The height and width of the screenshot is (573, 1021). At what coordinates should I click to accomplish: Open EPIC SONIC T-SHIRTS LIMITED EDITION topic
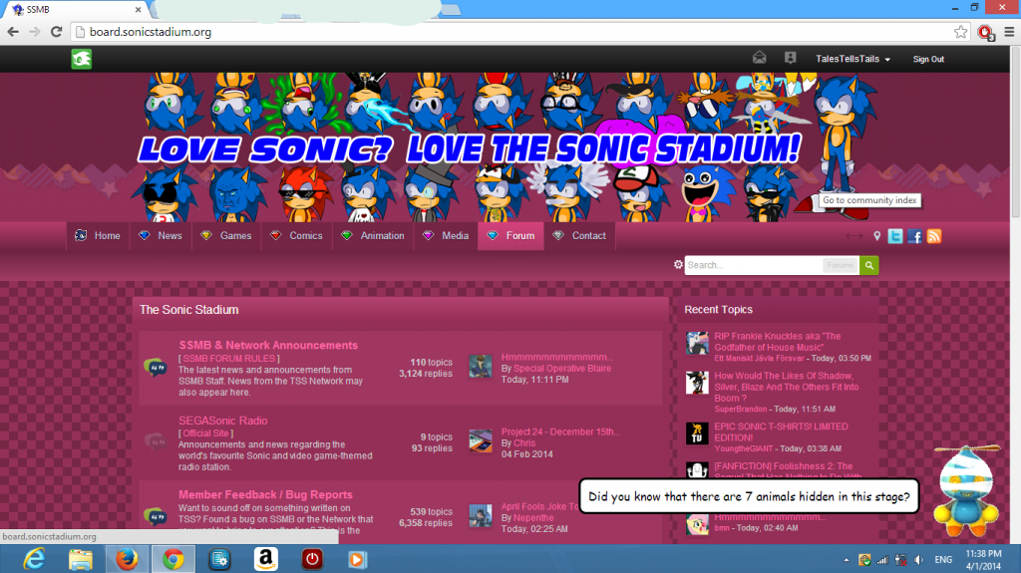click(781, 432)
